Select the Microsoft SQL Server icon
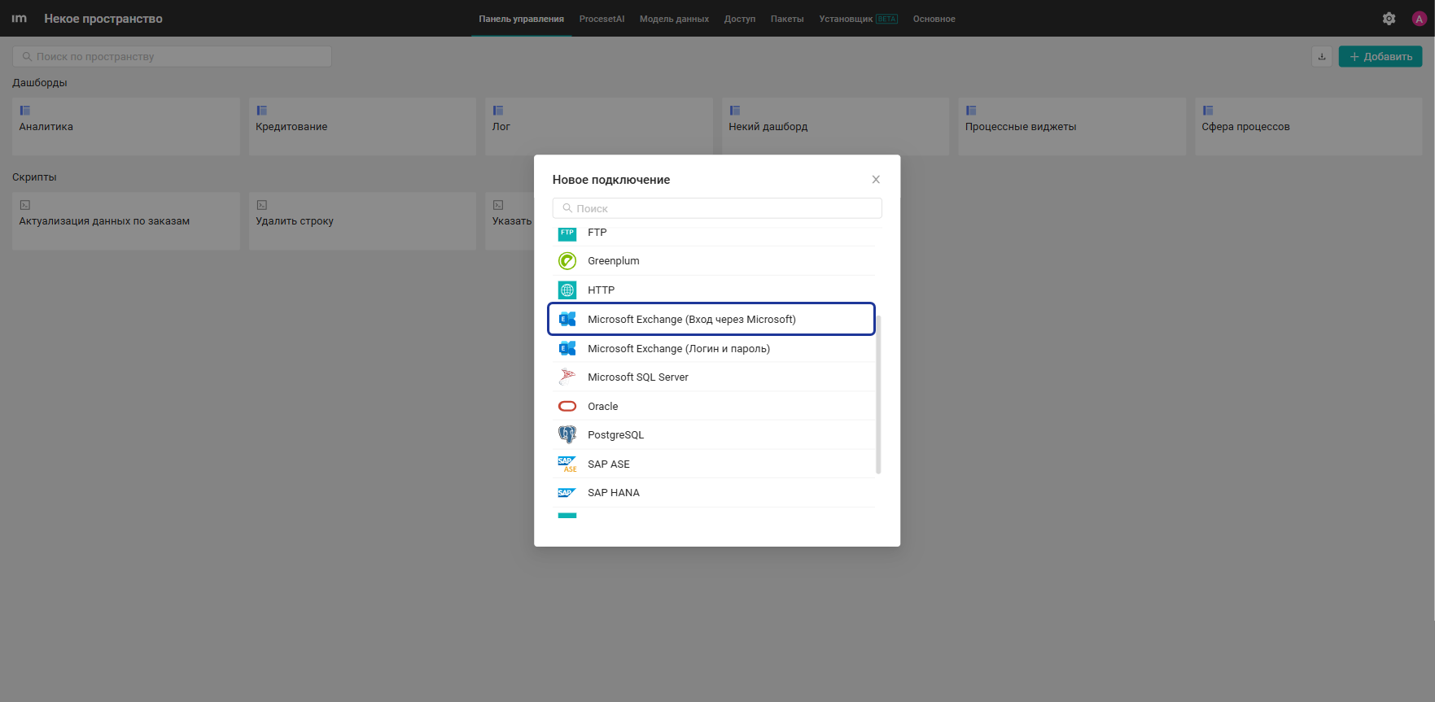 point(567,377)
